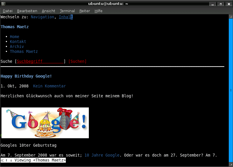Close the ubuntu@ubuntu terminal window
Screen dimensions: 233x167
228,4
